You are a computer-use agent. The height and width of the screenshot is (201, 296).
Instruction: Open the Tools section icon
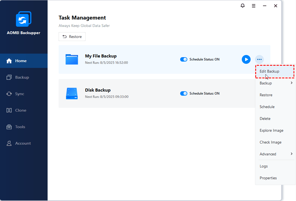pos(10,127)
